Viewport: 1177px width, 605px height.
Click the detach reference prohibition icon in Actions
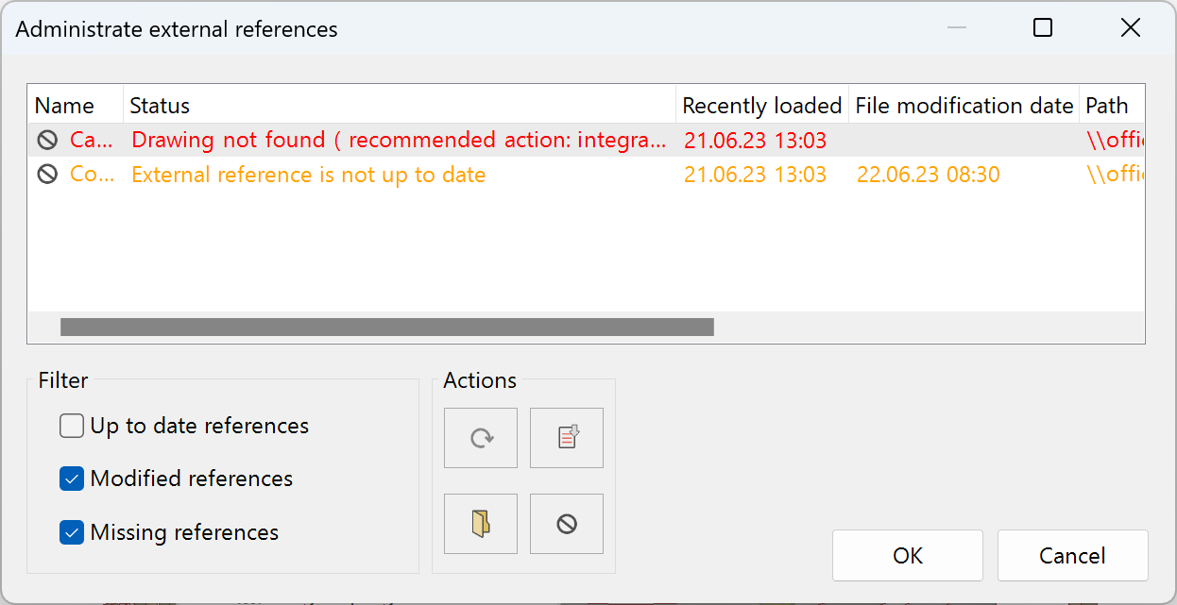(x=567, y=524)
